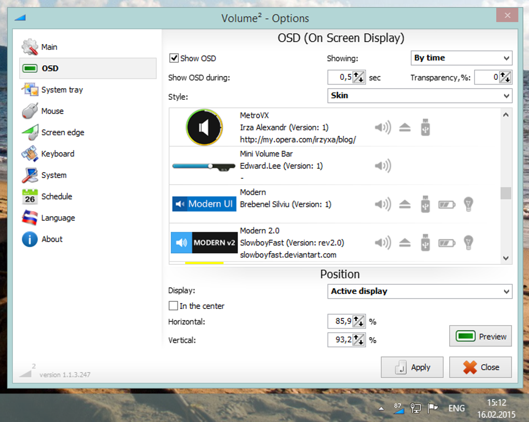Click the speaker icon in the Modern 2.0 row
The image size is (529, 422).
pos(383,243)
